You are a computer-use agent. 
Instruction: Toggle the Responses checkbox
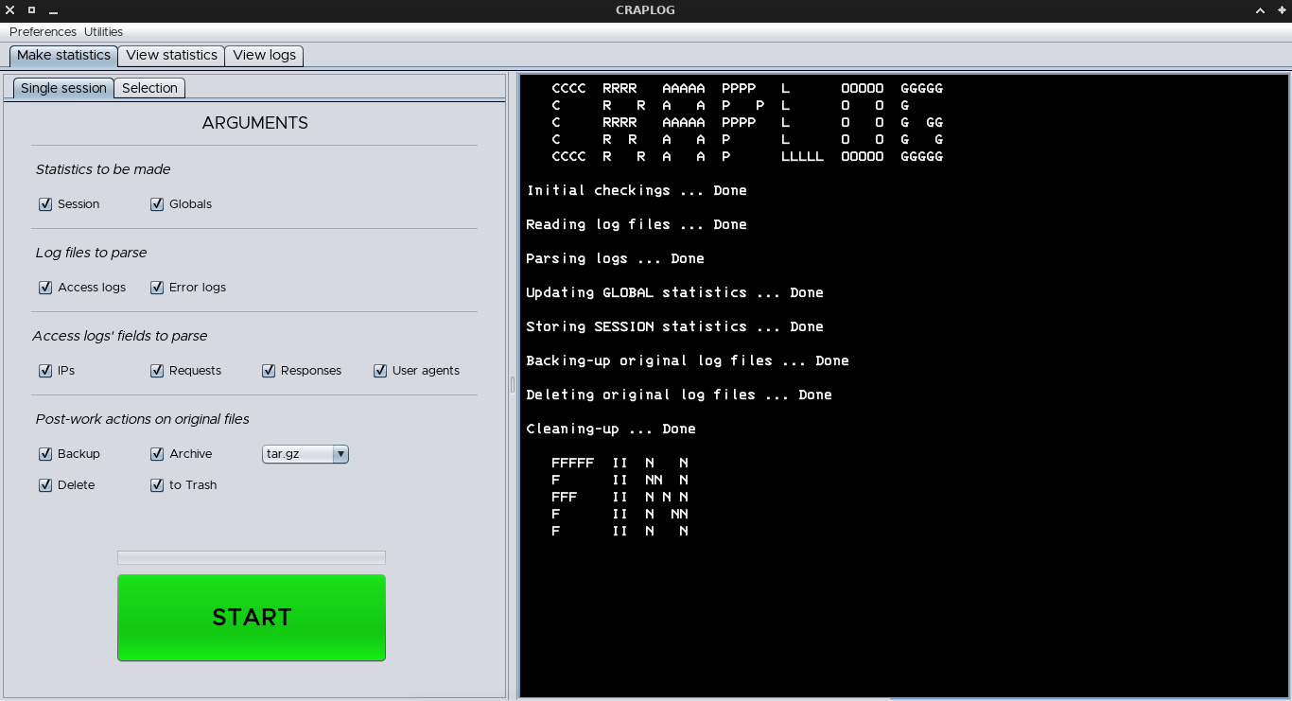[269, 371]
